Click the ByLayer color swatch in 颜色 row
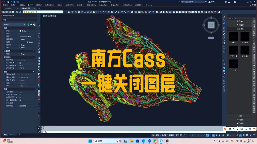Image resolution: width=257 pixels, height=144 pixels. (x=21, y=31)
